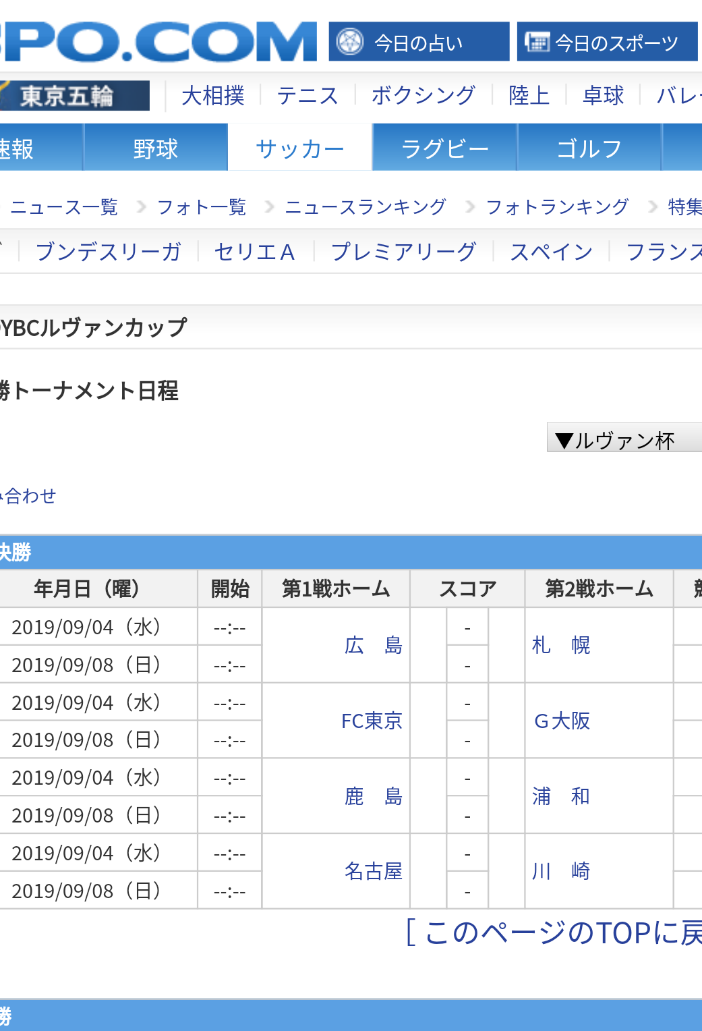
Task: Open ニュース一覧 submenu link
Action: point(64,206)
